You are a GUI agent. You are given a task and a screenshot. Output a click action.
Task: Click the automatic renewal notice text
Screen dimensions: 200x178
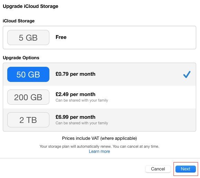pos(99,146)
